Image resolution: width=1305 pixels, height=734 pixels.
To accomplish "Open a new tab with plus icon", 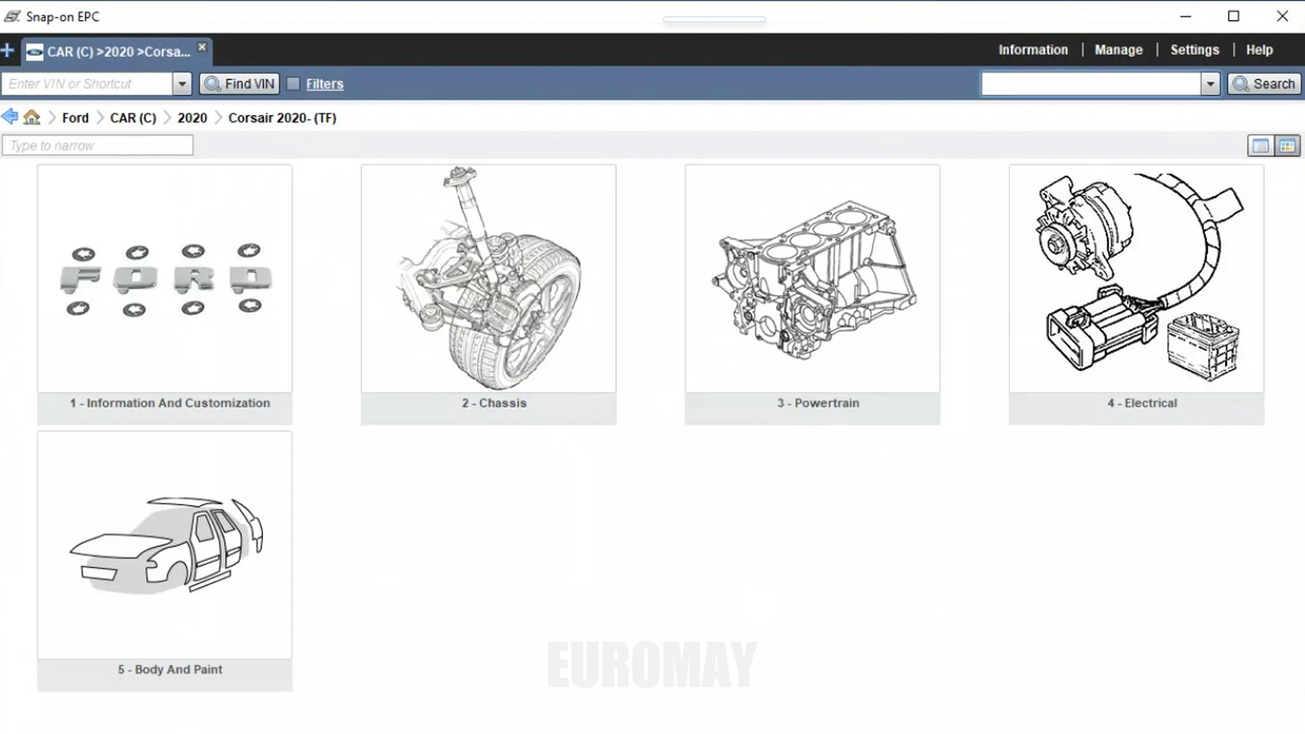I will (x=7, y=50).
